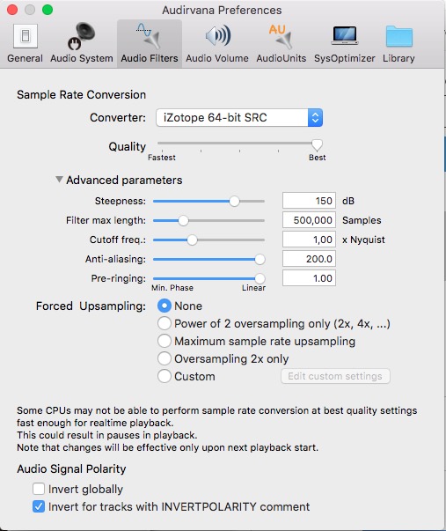Screen dimensions: 446x531
Task: Click the green zoom window button
Action: (48, 10)
